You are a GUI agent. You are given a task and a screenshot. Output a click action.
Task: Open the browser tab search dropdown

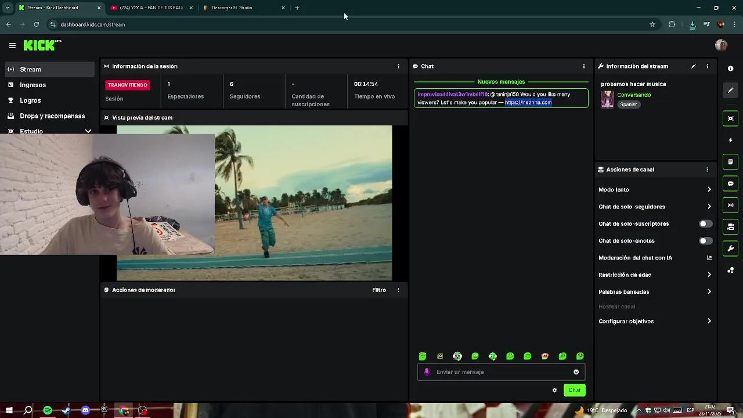[8, 8]
